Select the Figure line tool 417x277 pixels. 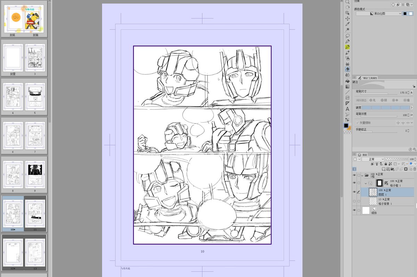click(x=347, y=92)
